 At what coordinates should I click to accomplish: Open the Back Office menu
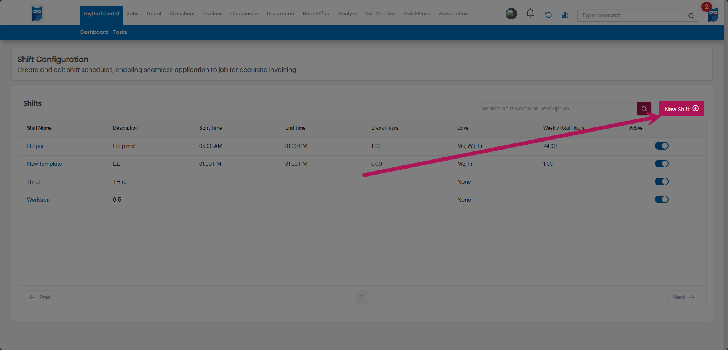pyautogui.click(x=316, y=14)
